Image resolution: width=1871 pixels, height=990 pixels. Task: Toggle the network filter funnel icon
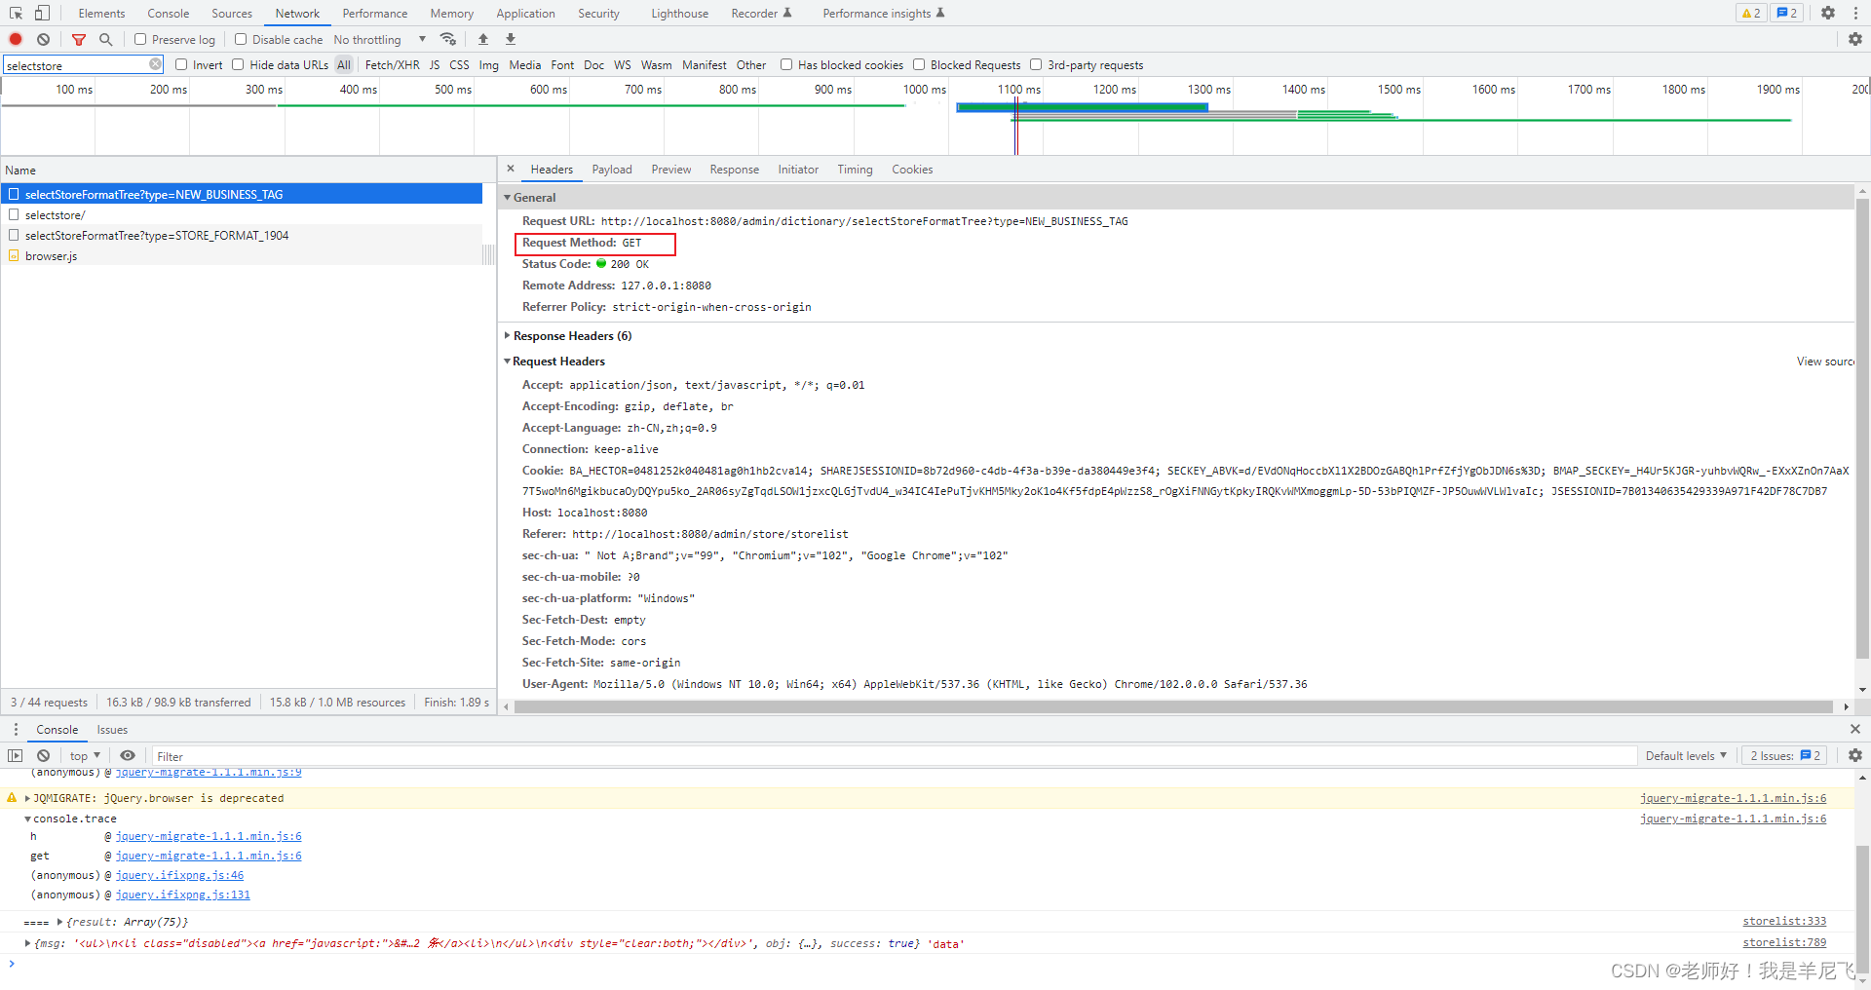[x=79, y=39]
